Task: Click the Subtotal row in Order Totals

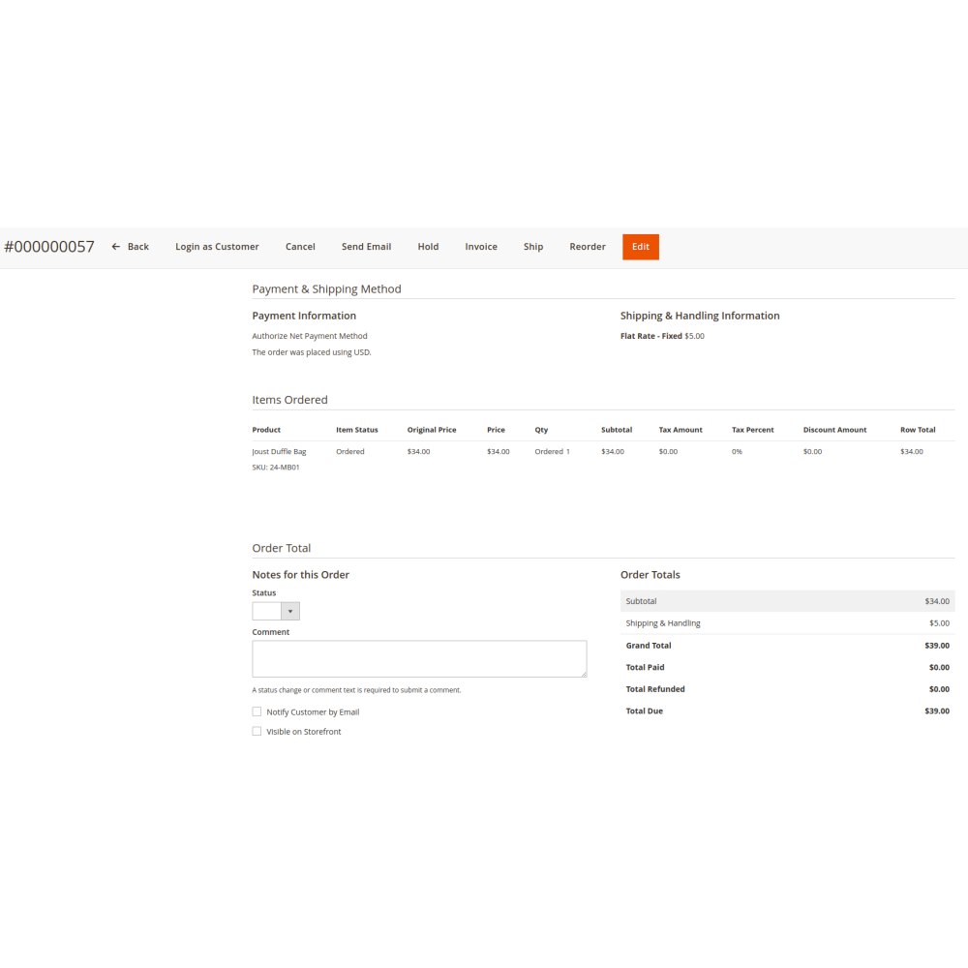Action: point(787,601)
